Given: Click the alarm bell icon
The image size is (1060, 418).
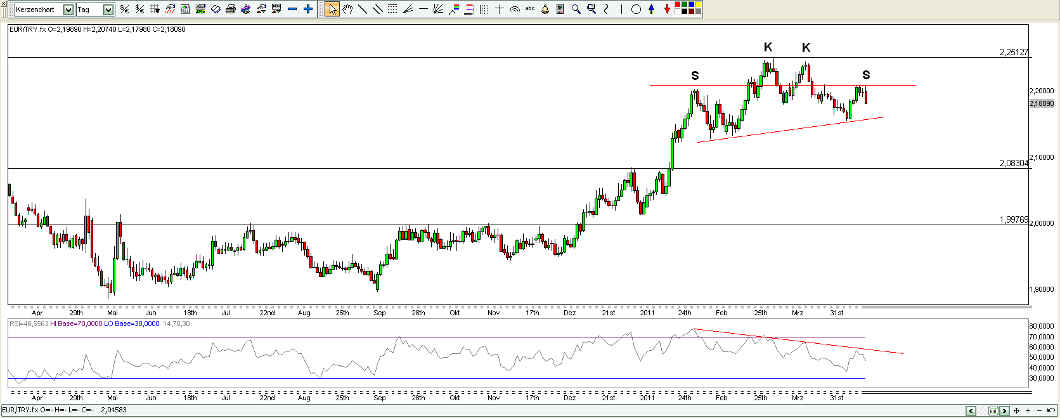Looking at the screenshot, I should (545, 10).
